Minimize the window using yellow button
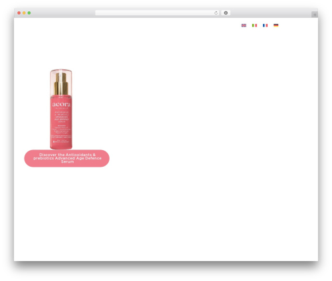332x281 pixels. point(24,13)
